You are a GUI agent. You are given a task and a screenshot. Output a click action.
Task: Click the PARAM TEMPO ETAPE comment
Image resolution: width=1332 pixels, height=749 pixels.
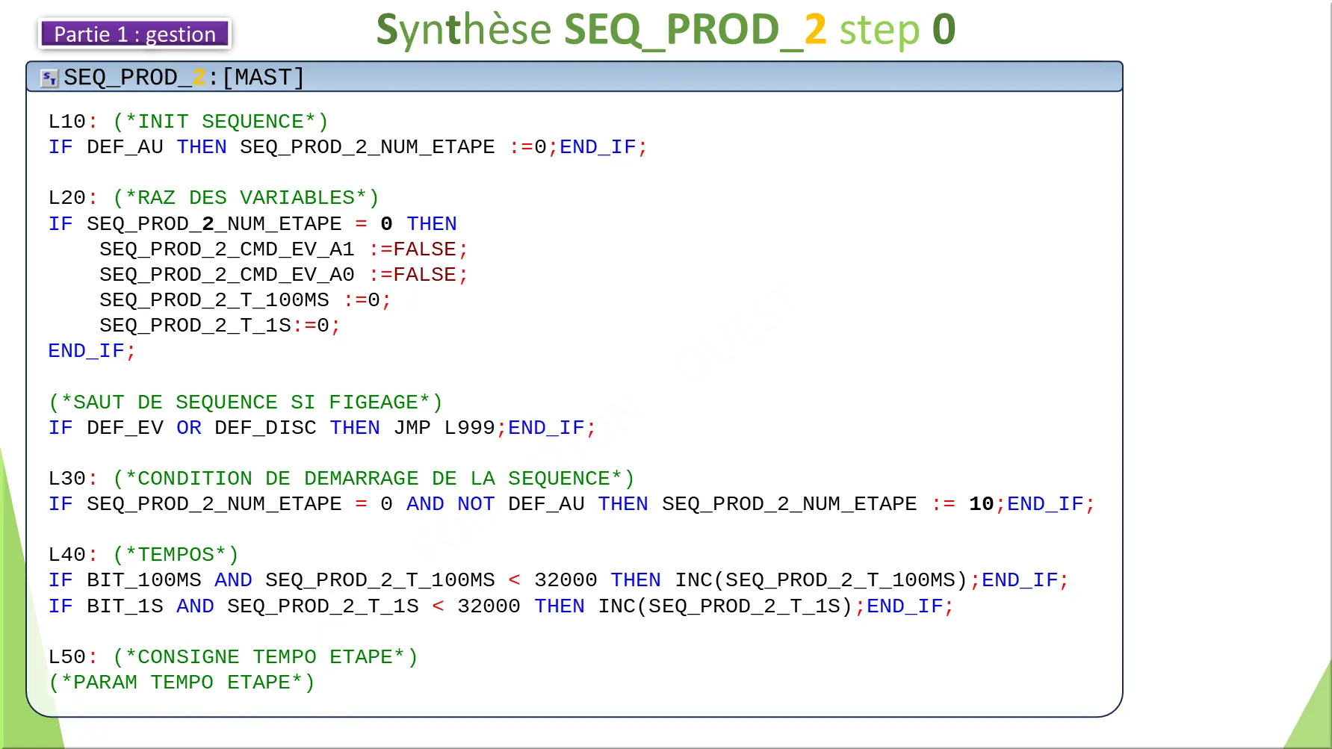pos(179,682)
